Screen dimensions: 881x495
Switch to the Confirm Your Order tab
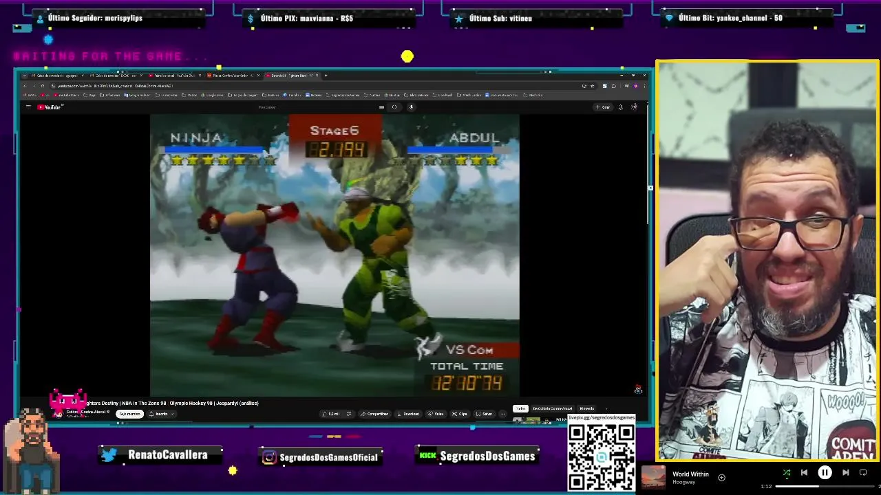[233, 75]
